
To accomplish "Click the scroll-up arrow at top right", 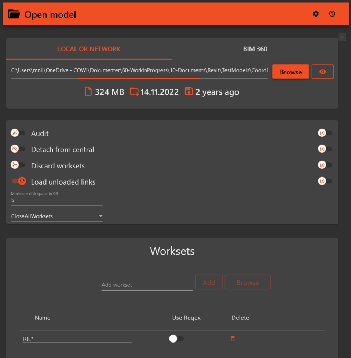I will (x=342, y=37).
